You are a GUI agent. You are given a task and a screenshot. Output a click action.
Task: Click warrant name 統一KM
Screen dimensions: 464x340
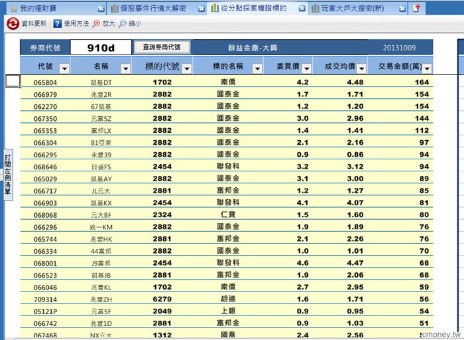coord(101,227)
